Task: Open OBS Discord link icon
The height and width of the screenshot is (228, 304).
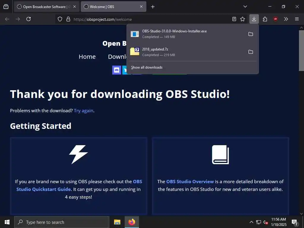Action: pyautogui.click(x=116, y=70)
